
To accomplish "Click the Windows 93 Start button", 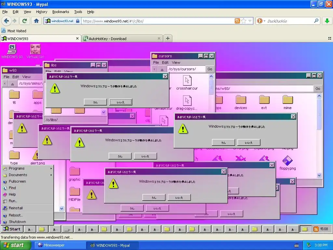I will (12, 229).
